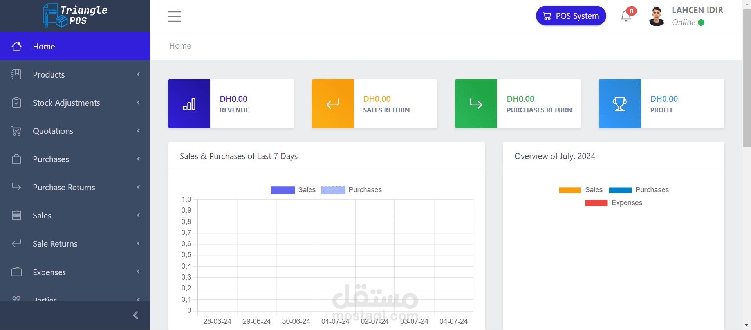Expand the Sales chevron
The width and height of the screenshot is (751, 330).
click(138, 215)
